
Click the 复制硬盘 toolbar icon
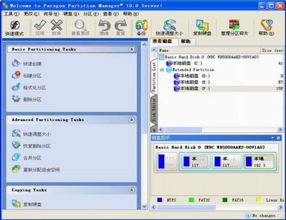(202, 28)
